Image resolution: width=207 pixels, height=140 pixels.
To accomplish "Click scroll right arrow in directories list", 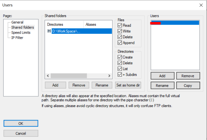I will pos(109,76).
